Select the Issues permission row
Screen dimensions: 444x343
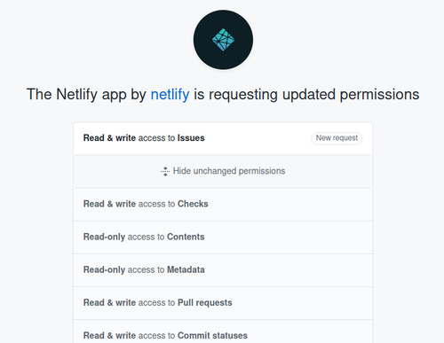[x=223, y=138]
